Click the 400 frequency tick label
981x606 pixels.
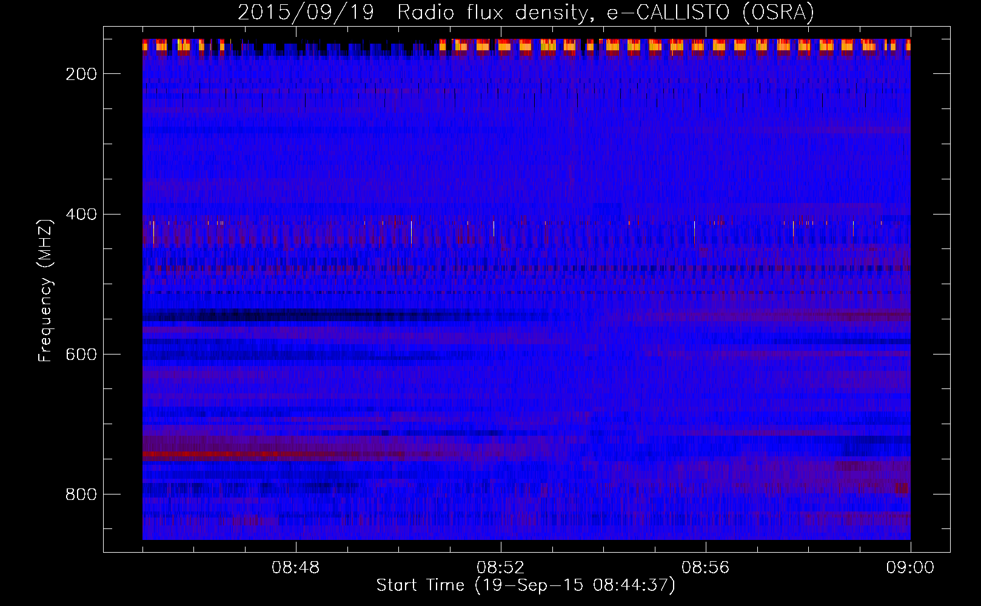click(81, 215)
